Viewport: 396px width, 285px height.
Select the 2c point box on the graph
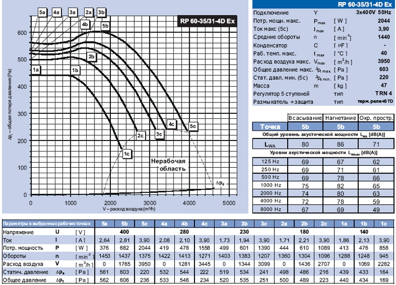141,135
